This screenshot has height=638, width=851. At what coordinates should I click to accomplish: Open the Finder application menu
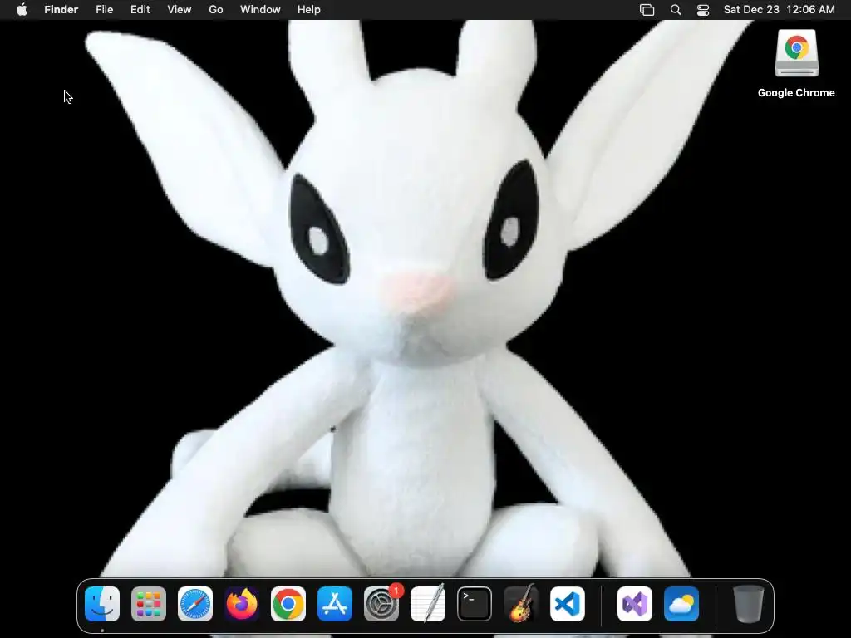[61, 10]
